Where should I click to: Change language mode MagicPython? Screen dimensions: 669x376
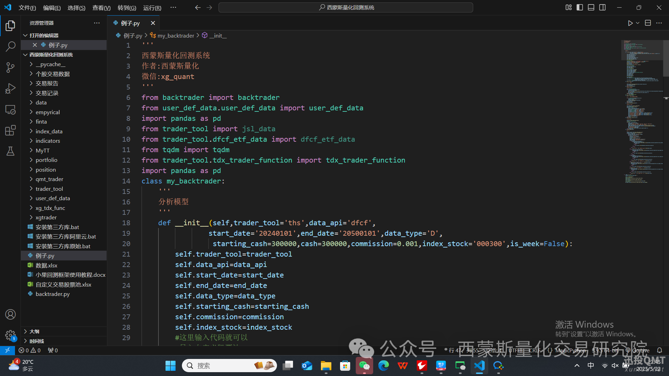pyautogui.click(x=570, y=350)
